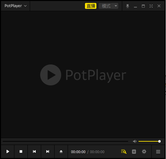Open the yellow playlist search icon
Image resolution: width=166 pixels, height=159 pixels.
(124, 151)
